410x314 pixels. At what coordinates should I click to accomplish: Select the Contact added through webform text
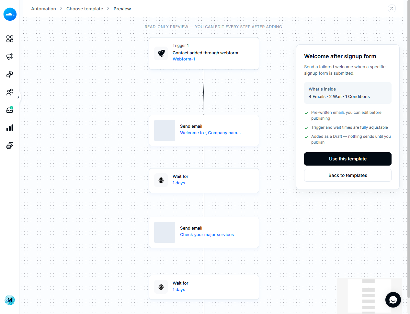(205, 53)
